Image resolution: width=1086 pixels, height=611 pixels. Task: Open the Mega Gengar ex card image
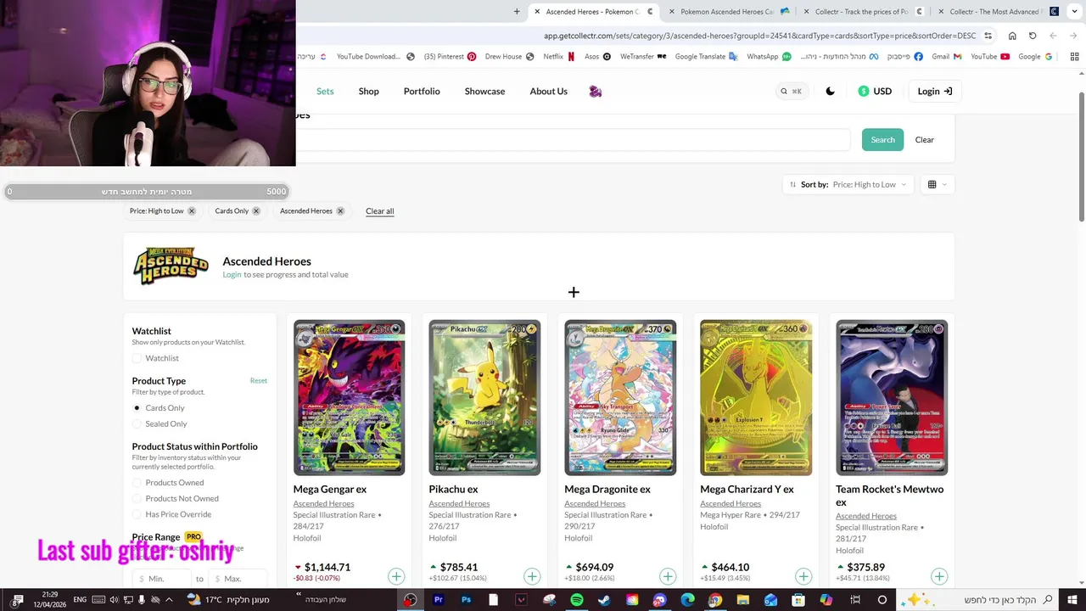349,397
